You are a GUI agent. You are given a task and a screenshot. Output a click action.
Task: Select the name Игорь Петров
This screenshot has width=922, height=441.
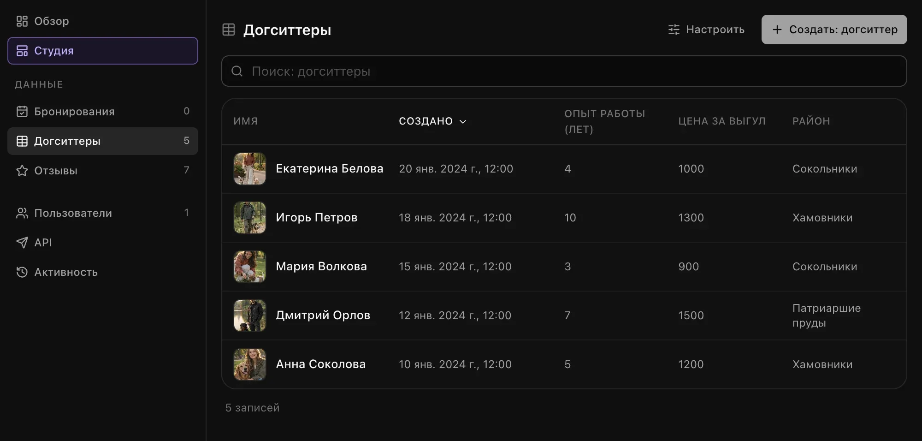coord(317,218)
